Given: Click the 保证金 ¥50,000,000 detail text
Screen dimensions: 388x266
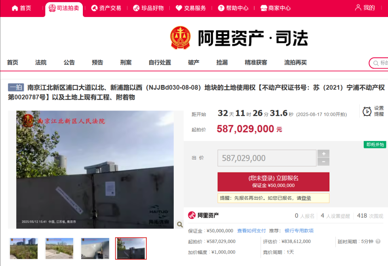Looking at the screenshot, I should (211, 231).
